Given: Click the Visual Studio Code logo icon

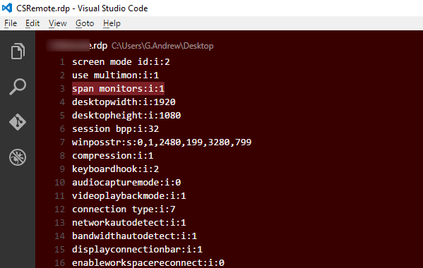Looking at the screenshot, I should tap(7, 8).
